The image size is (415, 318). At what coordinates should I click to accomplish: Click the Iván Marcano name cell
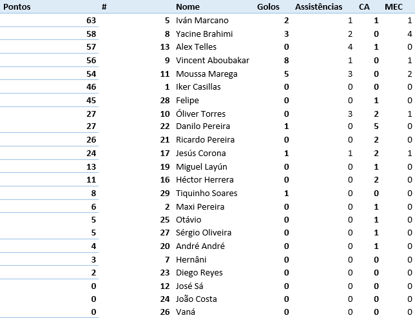[x=202, y=21]
